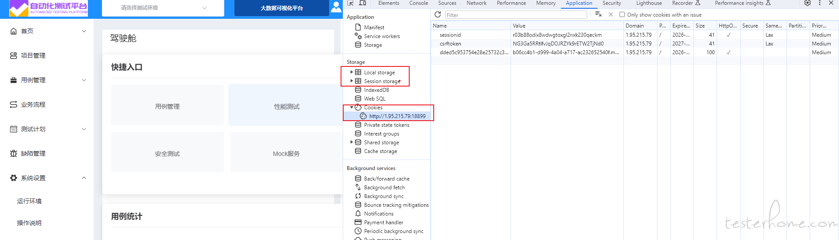Screen dimensions: 839x240
Task: Click the cookie Filter input field
Action: [516, 15]
